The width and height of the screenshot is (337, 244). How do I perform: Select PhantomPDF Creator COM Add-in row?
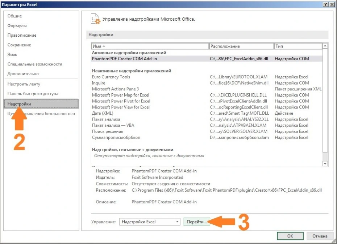124,58
